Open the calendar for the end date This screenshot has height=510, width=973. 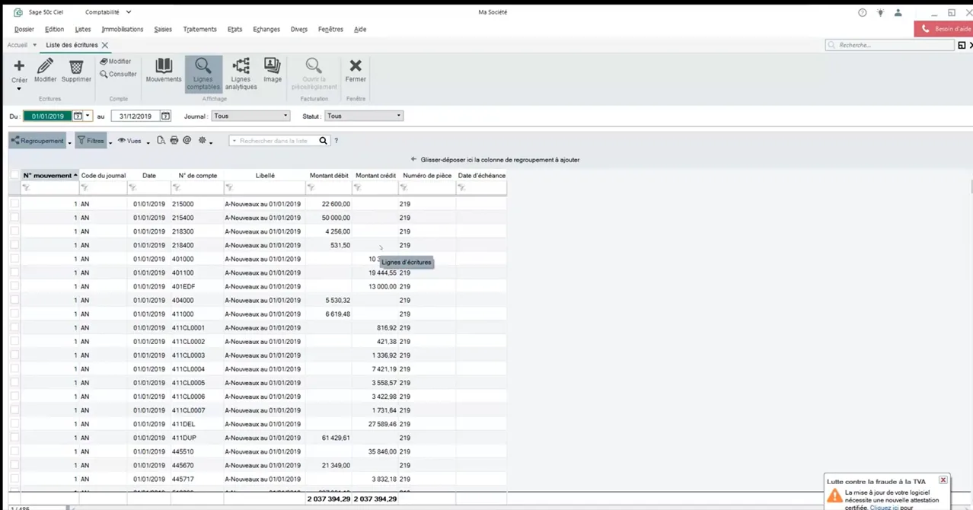[165, 116]
